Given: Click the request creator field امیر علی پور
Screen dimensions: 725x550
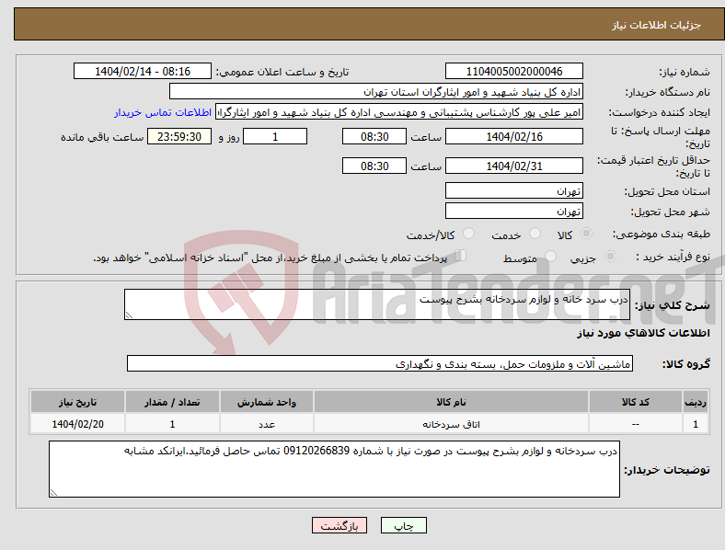Looking at the screenshot, I should [399, 112].
